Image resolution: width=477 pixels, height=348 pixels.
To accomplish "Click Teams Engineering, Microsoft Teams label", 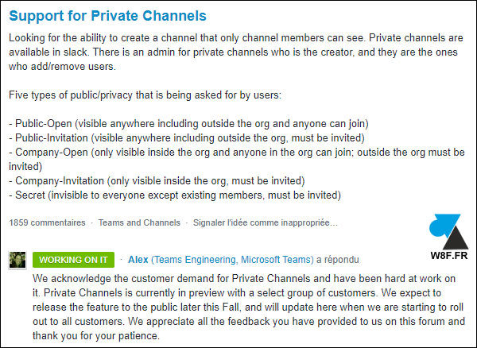I will click(232, 260).
